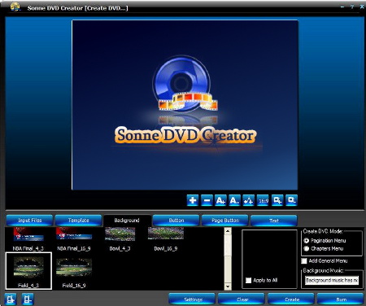Click the second bottom-left corner icon
Screen dimensions: 366x306
(x=28, y=299)
